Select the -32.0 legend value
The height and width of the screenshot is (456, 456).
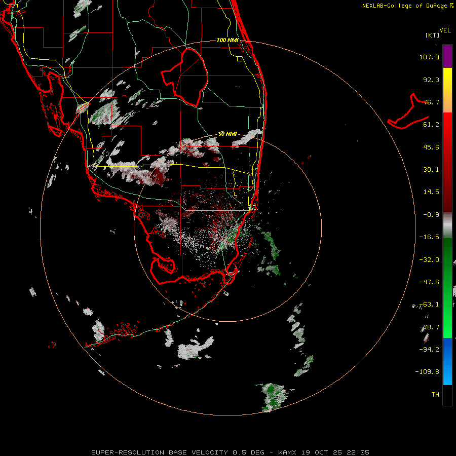(x=429, y=260)
